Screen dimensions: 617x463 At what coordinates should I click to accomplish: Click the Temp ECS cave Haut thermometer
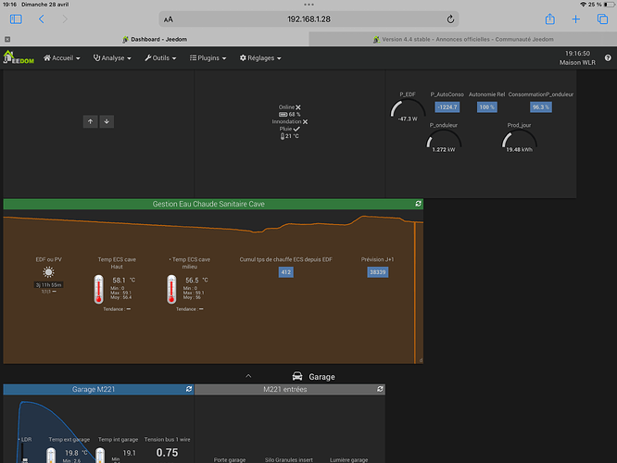[x=99, y=290]
